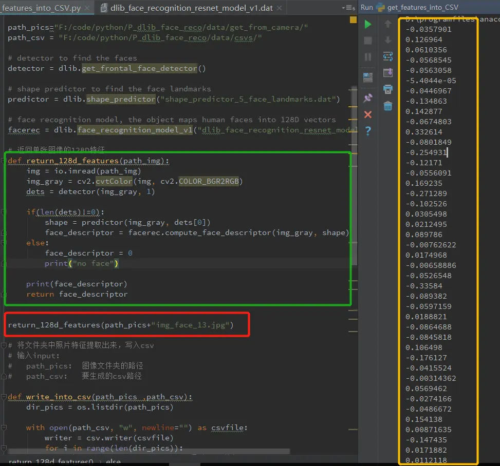Viewport: 500px width, 466px height.
Task: Click the return face_descriptor line
Action: coord(77,294)
